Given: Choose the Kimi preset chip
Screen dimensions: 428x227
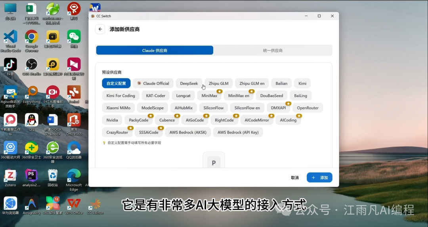Looking at the screenshot, I should click(302, 83).
